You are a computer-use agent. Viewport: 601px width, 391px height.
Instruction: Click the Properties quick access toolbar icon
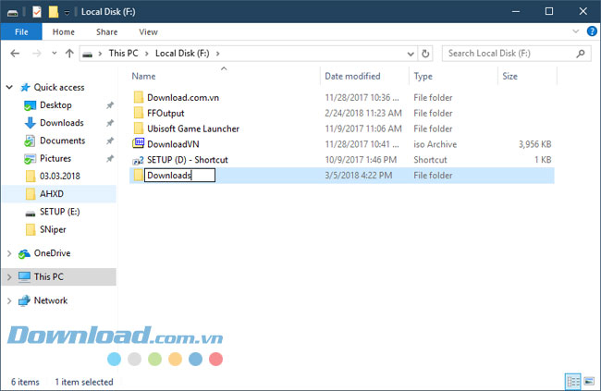[37, 12]
